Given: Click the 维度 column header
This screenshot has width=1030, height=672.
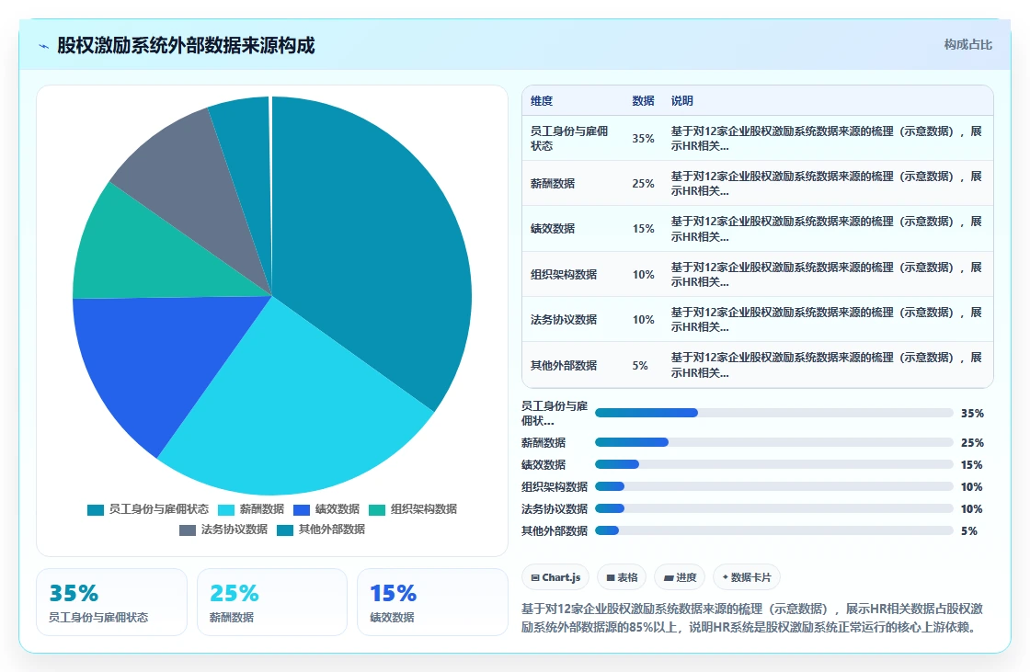Looking at the screenshot, I should [542, 100].
